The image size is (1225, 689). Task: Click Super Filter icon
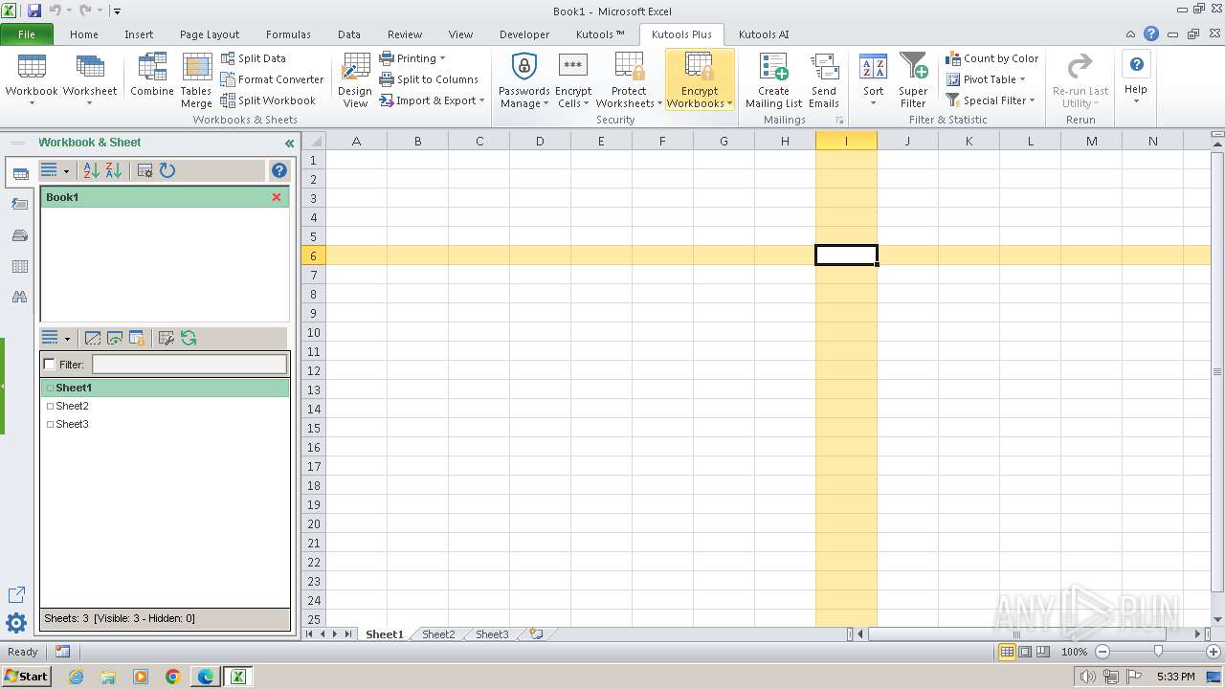pos(913,80)
